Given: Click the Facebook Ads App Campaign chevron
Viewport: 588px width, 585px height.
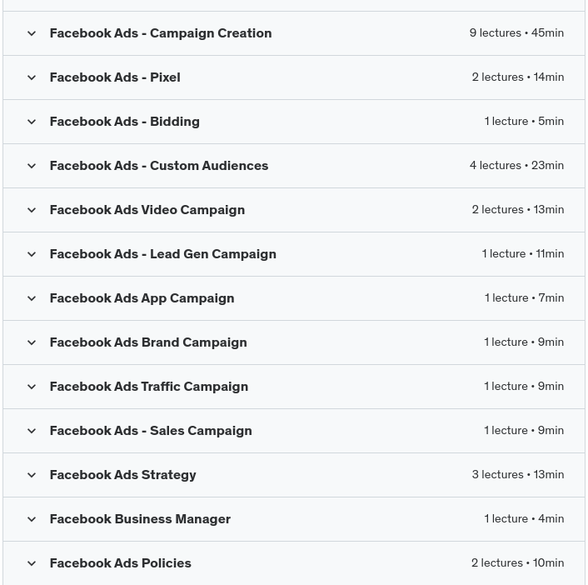Looking at the screenshot, I should pyautogui.click(x=32, y=298).
